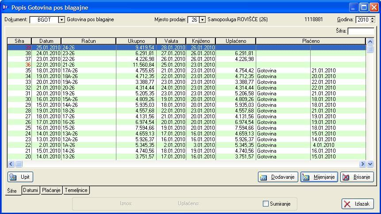Click the Upit query button
Image resolution: width=381 pixels, height=214 pixels.
pyautogui.click(x=20, y=177)
